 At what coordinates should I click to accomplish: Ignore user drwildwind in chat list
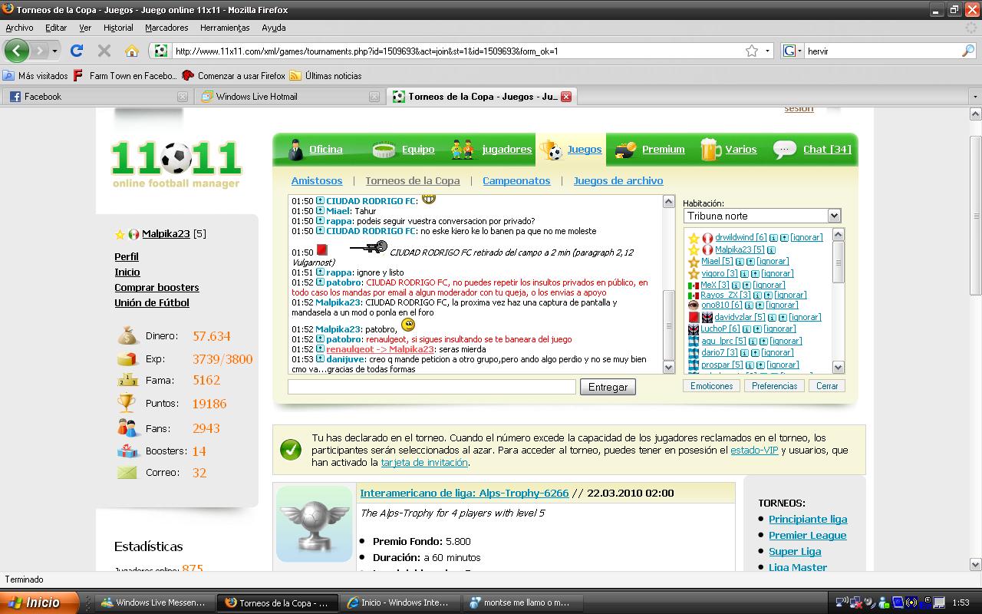click(806, 238)
